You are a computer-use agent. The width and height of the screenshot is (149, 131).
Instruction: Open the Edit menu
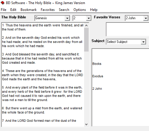[x=13, y=10]
